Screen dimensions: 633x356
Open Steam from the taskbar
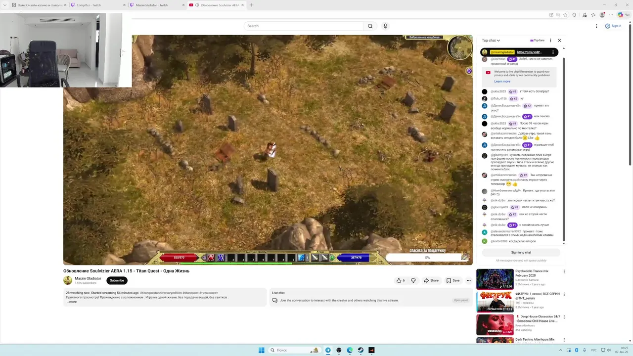[361, 350]
